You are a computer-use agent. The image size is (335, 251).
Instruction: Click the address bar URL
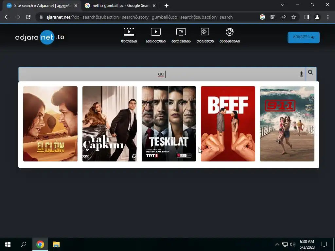[x=139, y=17]
